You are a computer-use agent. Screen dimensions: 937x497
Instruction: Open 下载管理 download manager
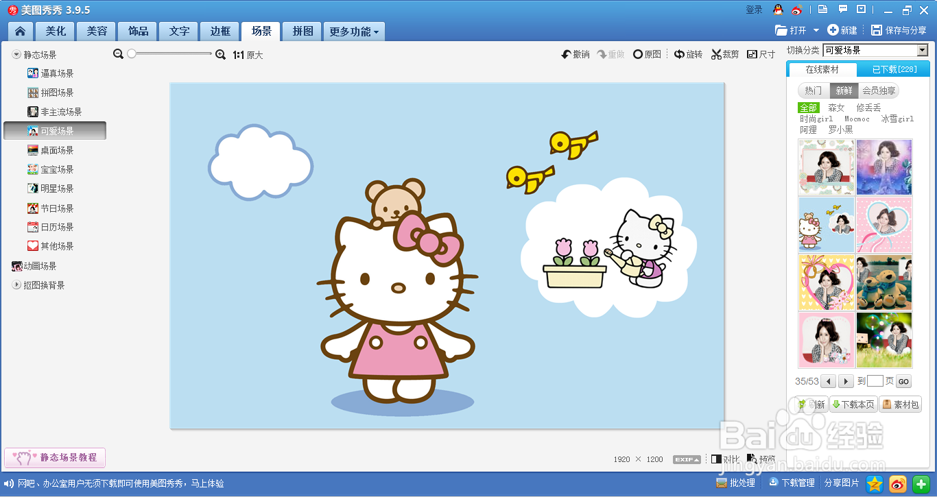[x=792, y=483]
